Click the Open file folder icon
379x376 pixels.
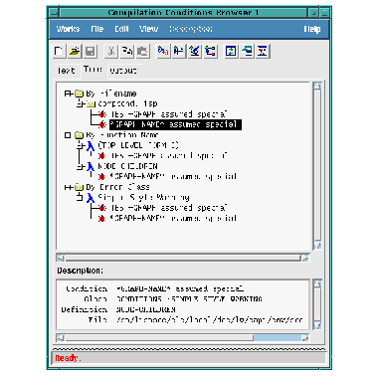click(x=75, y=52)
